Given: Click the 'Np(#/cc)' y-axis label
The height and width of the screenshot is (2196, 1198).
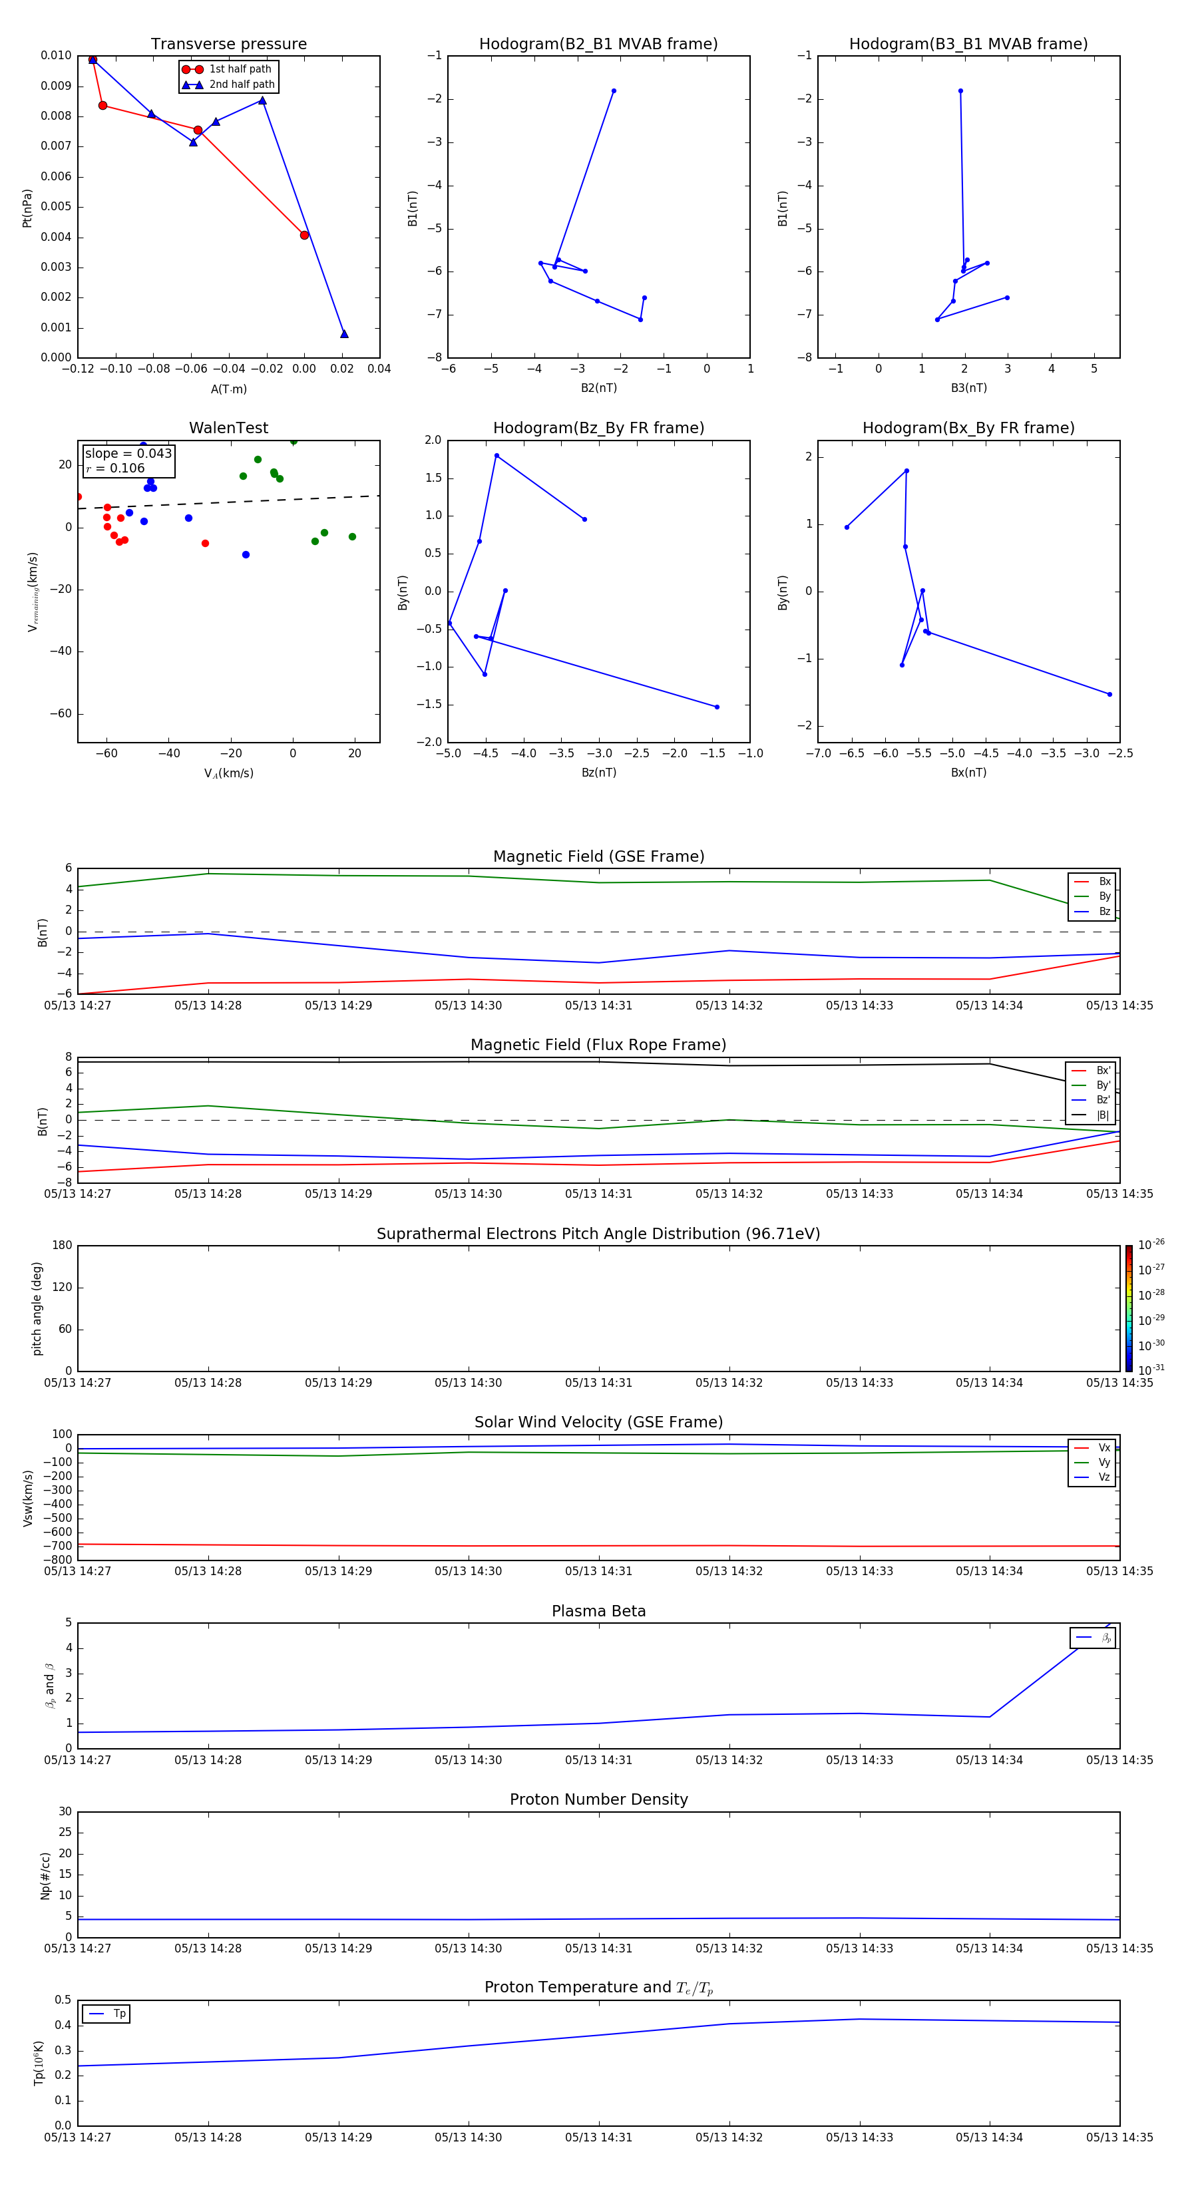Looking at the screenshot, I should point(45,1875).
